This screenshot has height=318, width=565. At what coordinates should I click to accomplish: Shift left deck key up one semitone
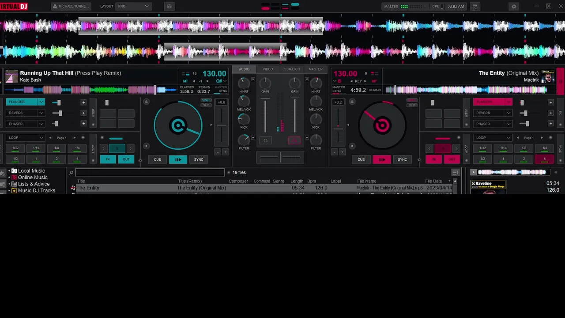pos(207,81)
